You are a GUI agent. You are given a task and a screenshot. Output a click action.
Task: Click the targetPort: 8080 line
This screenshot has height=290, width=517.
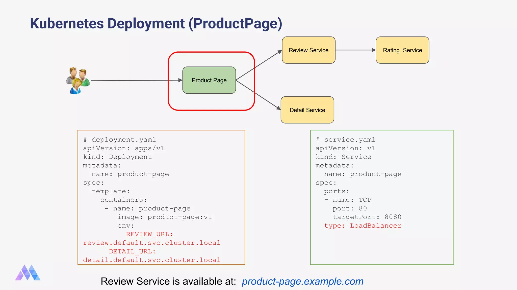coord(367,217)
